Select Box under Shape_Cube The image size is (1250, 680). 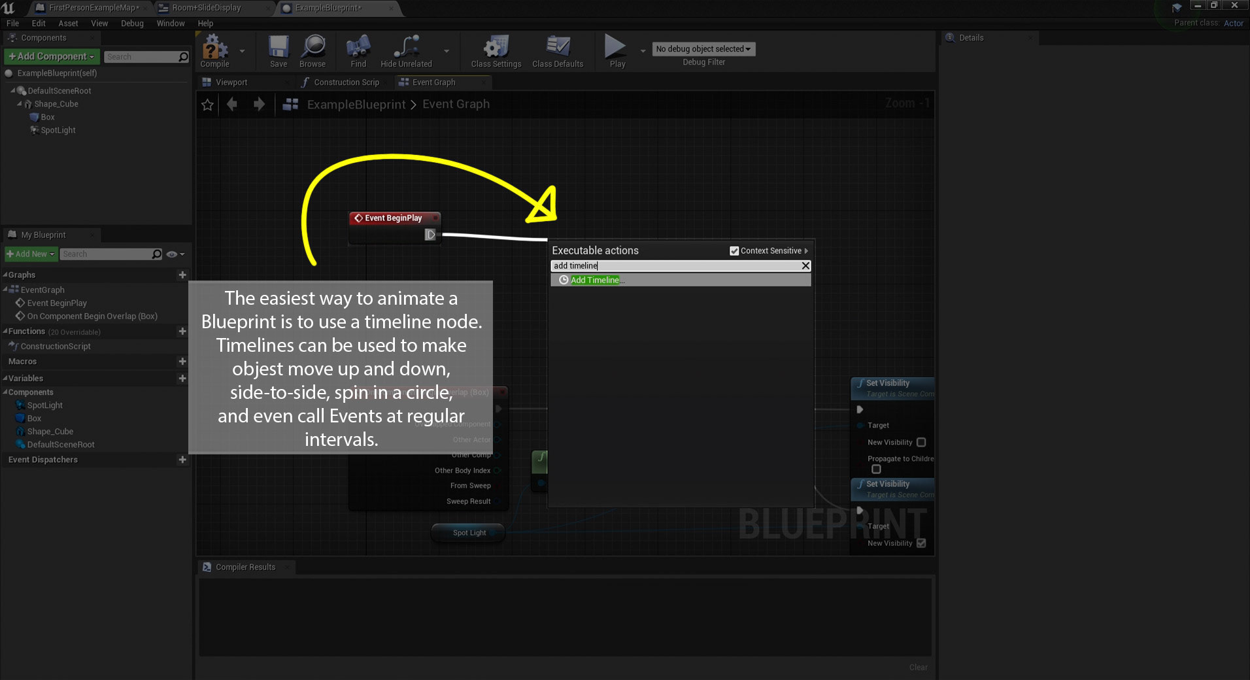pos(47,117)
